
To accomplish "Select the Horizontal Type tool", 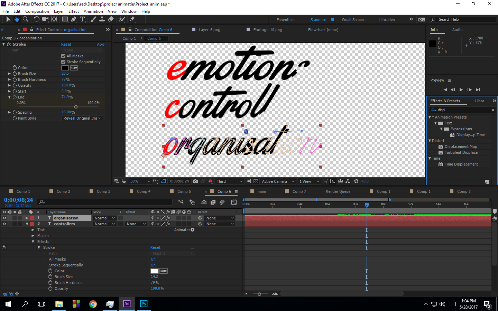I will pos(82,19).
